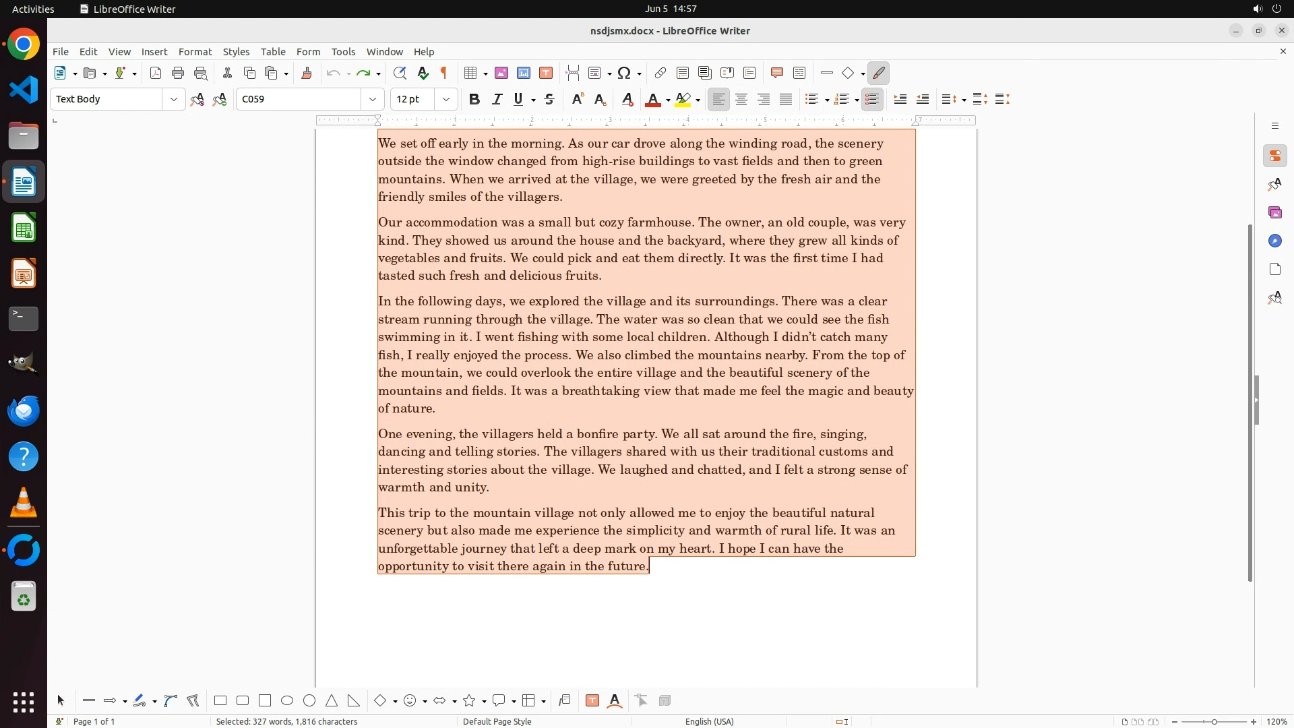Click Default Page Style in status bar
This screenshot has height=728, width=1294.
pos(497,721)
